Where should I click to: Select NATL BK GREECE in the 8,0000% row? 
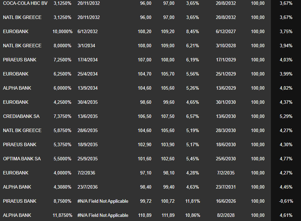(22, 46)
